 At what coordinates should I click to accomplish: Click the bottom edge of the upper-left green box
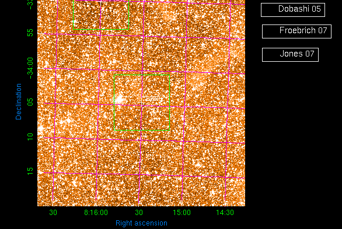[x=101, y=29]
